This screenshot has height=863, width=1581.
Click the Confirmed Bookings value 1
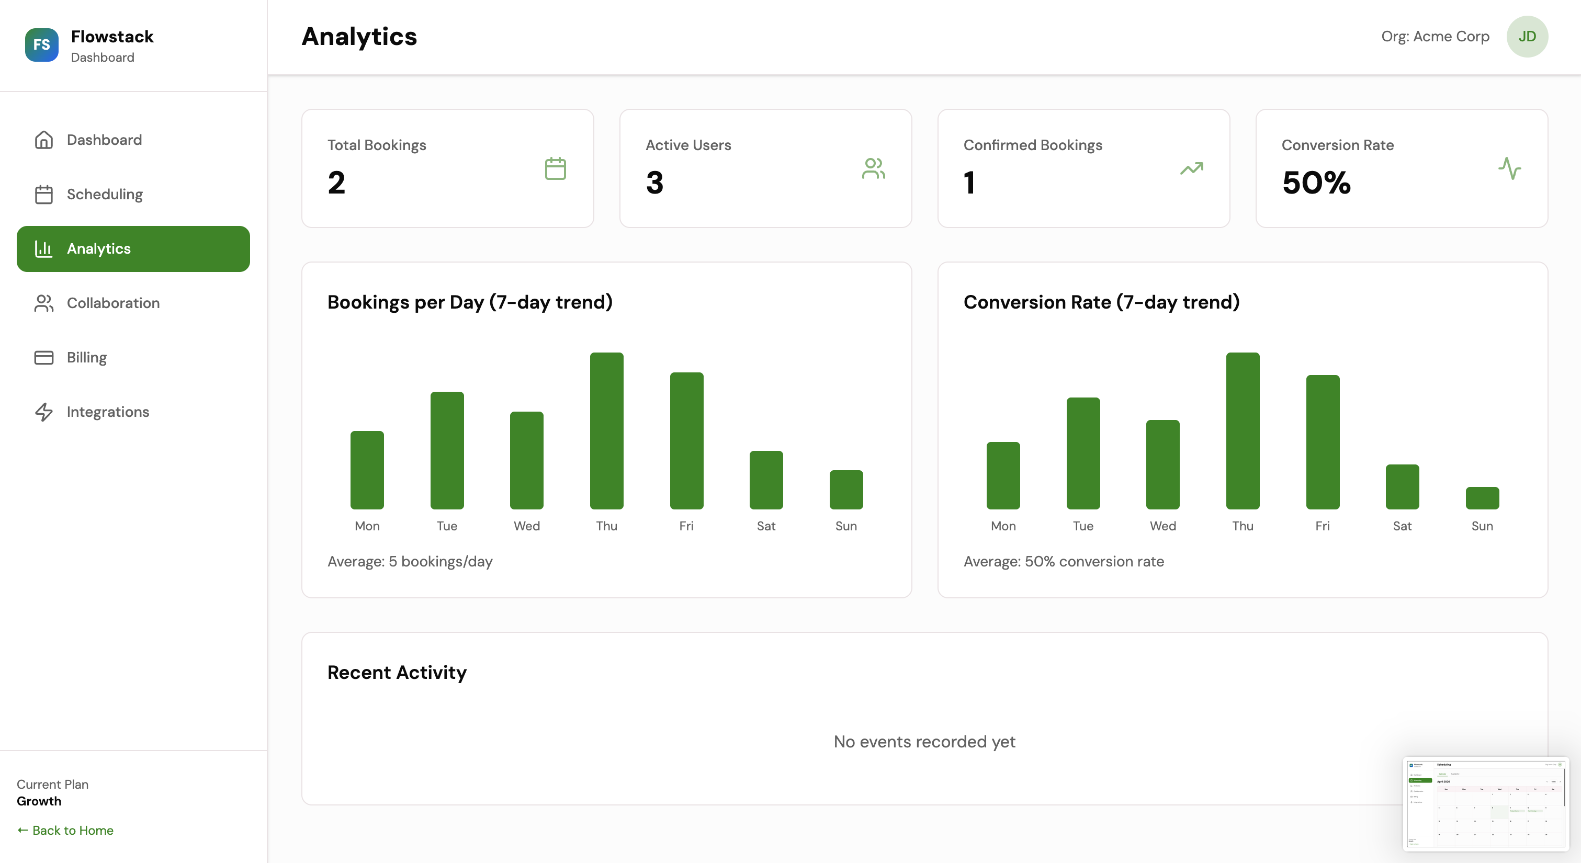pos(969,183)
